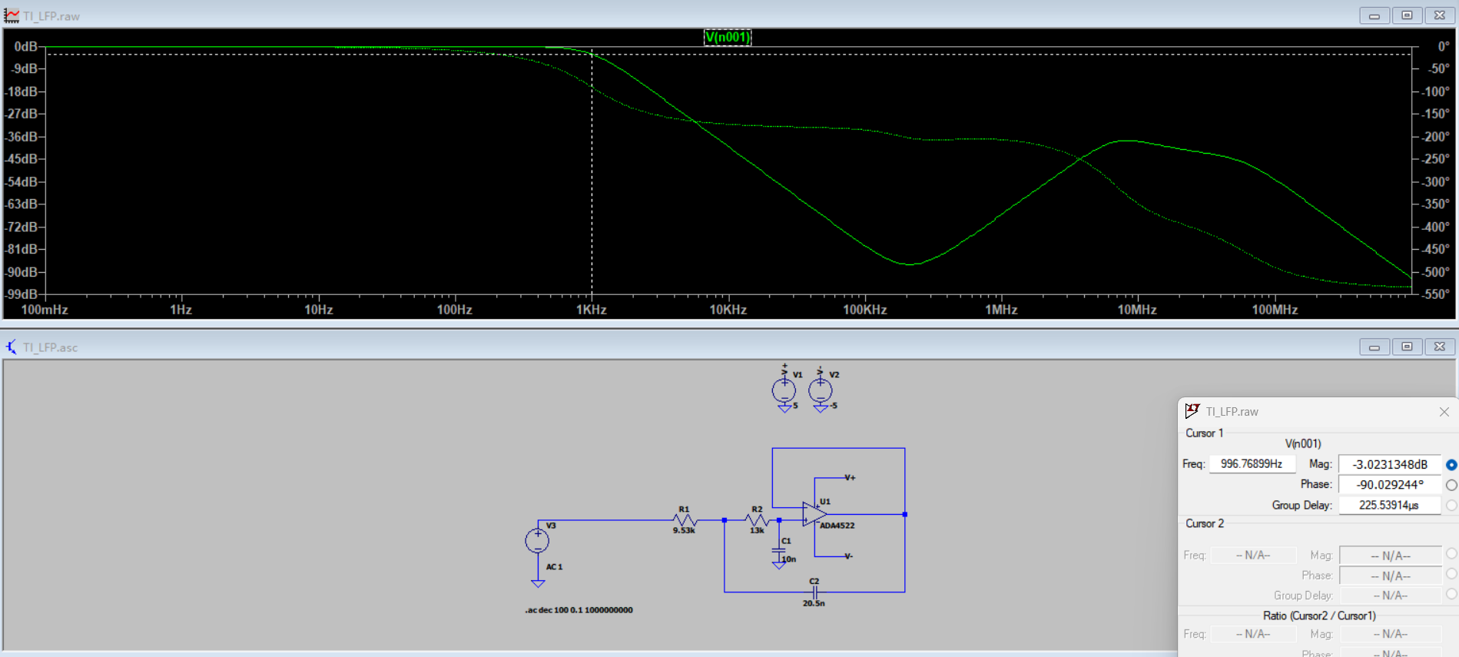Image resolution: width=1459 pixels, height=657 pixels.
Task: Minimize the TI_LFP.asc schematic window
Action: 1374,347
